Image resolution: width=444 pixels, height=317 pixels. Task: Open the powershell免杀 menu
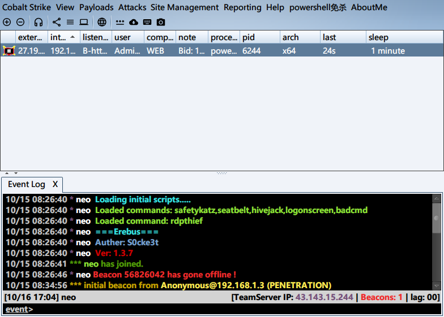pyautogui.click(x=318, y=7)
